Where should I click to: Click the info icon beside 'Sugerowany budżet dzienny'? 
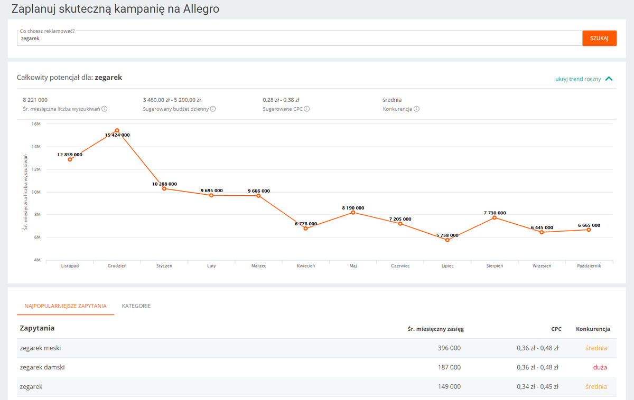pyautogui.click(x=213, y=109)
